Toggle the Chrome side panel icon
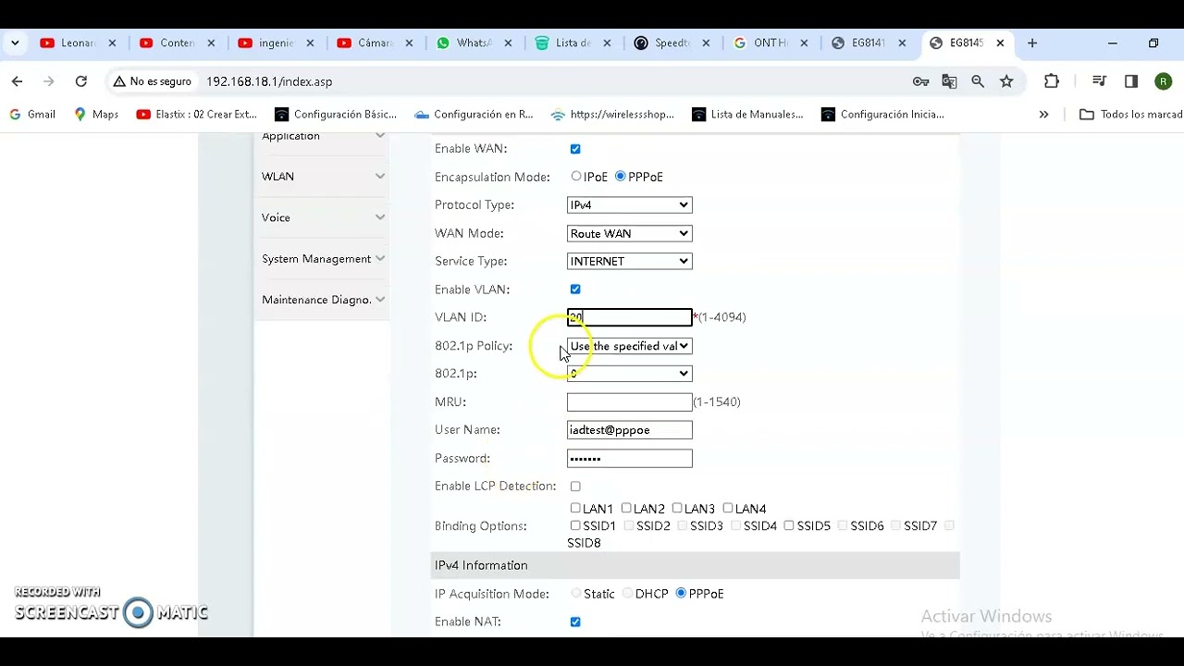This screenshot has width=1184, height=666. (1130, 81)
